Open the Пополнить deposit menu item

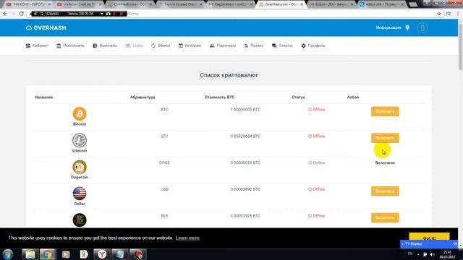[70, 45]
